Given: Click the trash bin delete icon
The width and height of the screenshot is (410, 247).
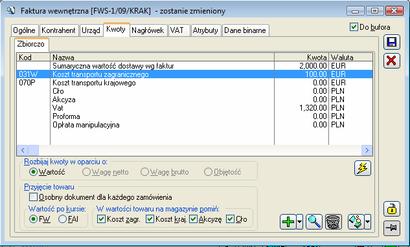Looking at the screenshot, I should tap(334, 222).
